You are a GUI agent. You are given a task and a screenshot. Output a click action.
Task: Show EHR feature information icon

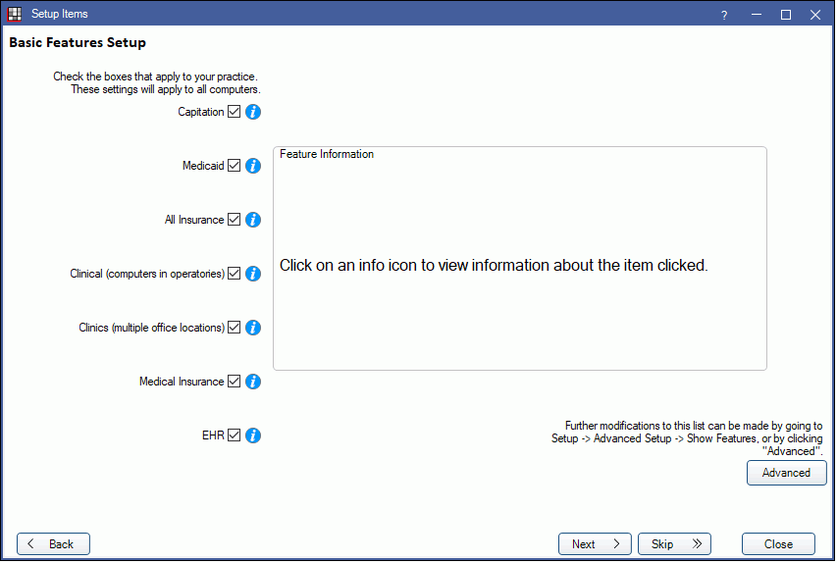252,435
